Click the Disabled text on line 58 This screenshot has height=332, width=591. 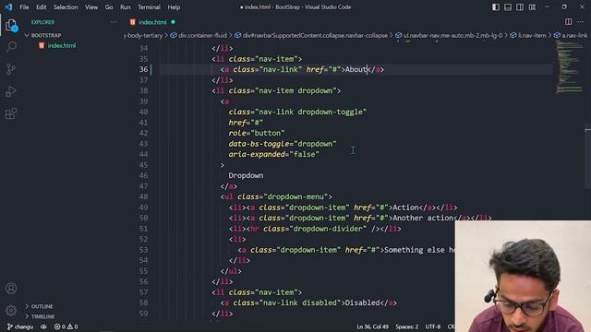coord(363,302)
